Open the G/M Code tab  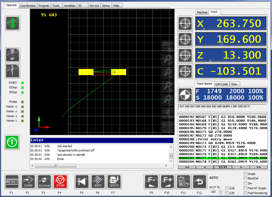[x=222, y=84]
